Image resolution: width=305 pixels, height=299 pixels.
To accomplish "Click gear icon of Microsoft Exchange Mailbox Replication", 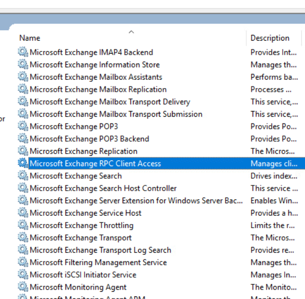I will [23, 89].
